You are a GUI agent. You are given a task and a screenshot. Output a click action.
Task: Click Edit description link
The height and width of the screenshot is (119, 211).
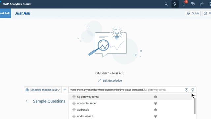point(112,81)
